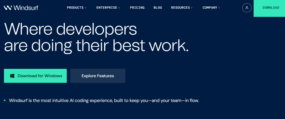The height and width of the screenshot is (119, 285).
Task: Expand the chevron next to COMPANY
Action: (x=219, y=8)
